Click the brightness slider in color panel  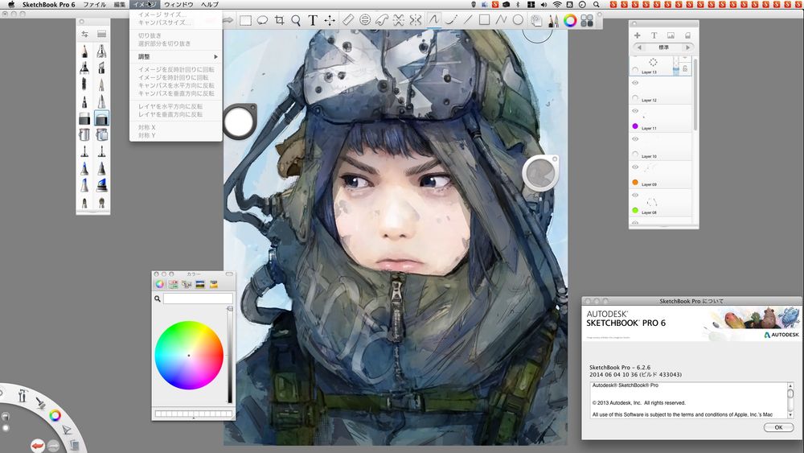point(229,354)
